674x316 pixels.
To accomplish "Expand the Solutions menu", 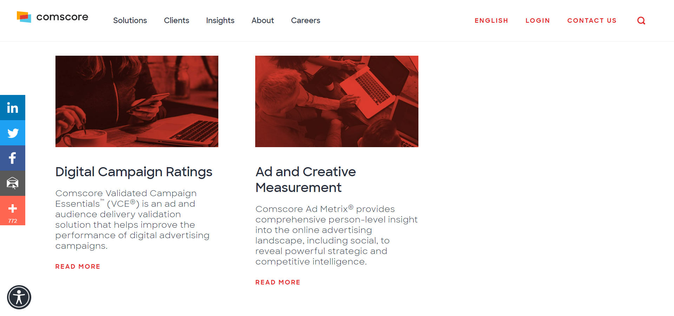I will pyautogui.click(x=130, y=21).
